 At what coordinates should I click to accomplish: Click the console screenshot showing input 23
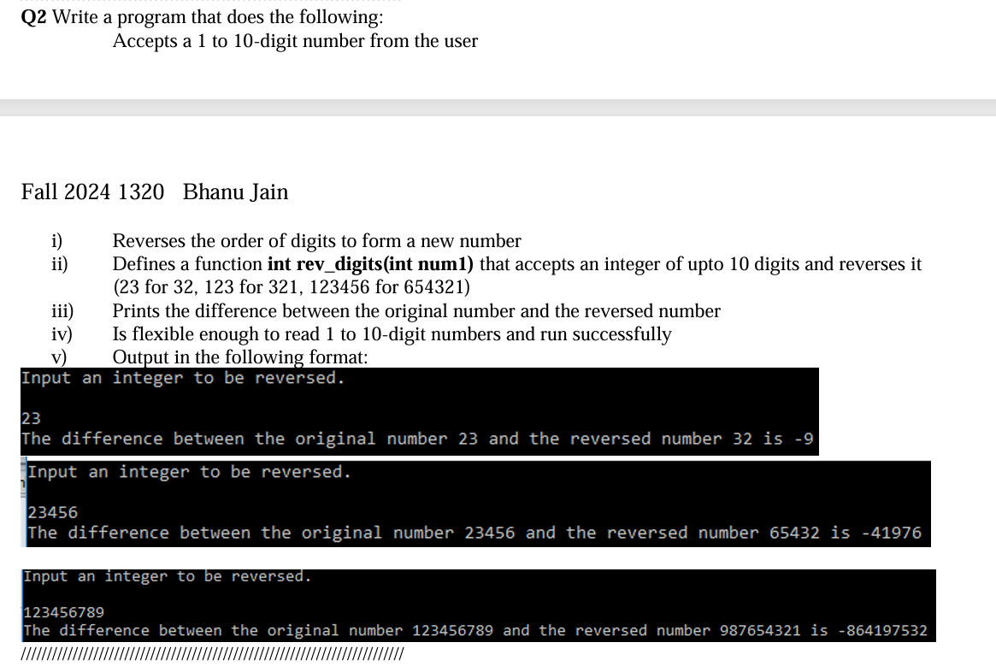pos(419,410)
